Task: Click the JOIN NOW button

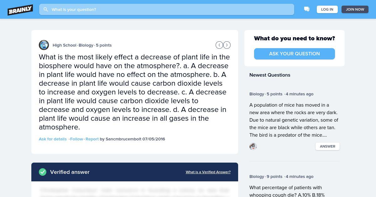Action: point(355,9)
